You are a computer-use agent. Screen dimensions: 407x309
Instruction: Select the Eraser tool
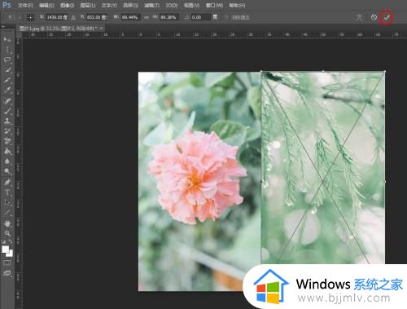click(7, 141)
